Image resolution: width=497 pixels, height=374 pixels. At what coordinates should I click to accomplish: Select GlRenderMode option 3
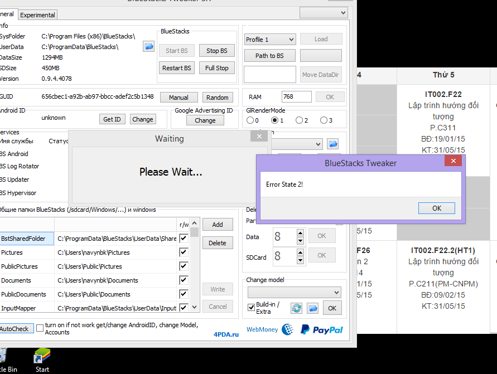click(324, 120)
